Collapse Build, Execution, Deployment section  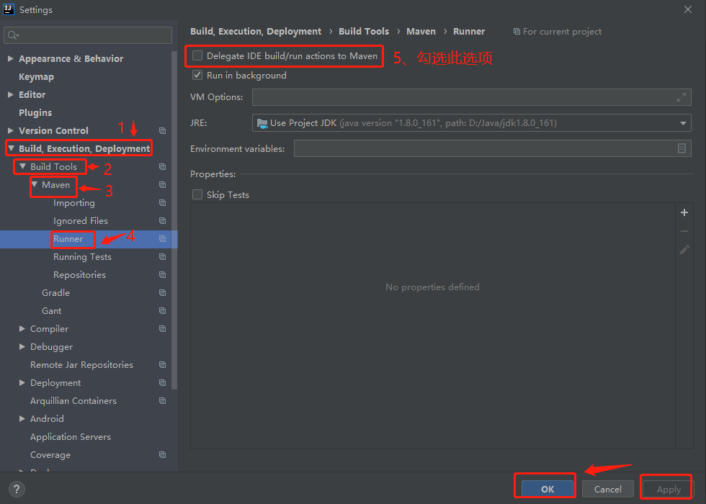coord(11,148)
